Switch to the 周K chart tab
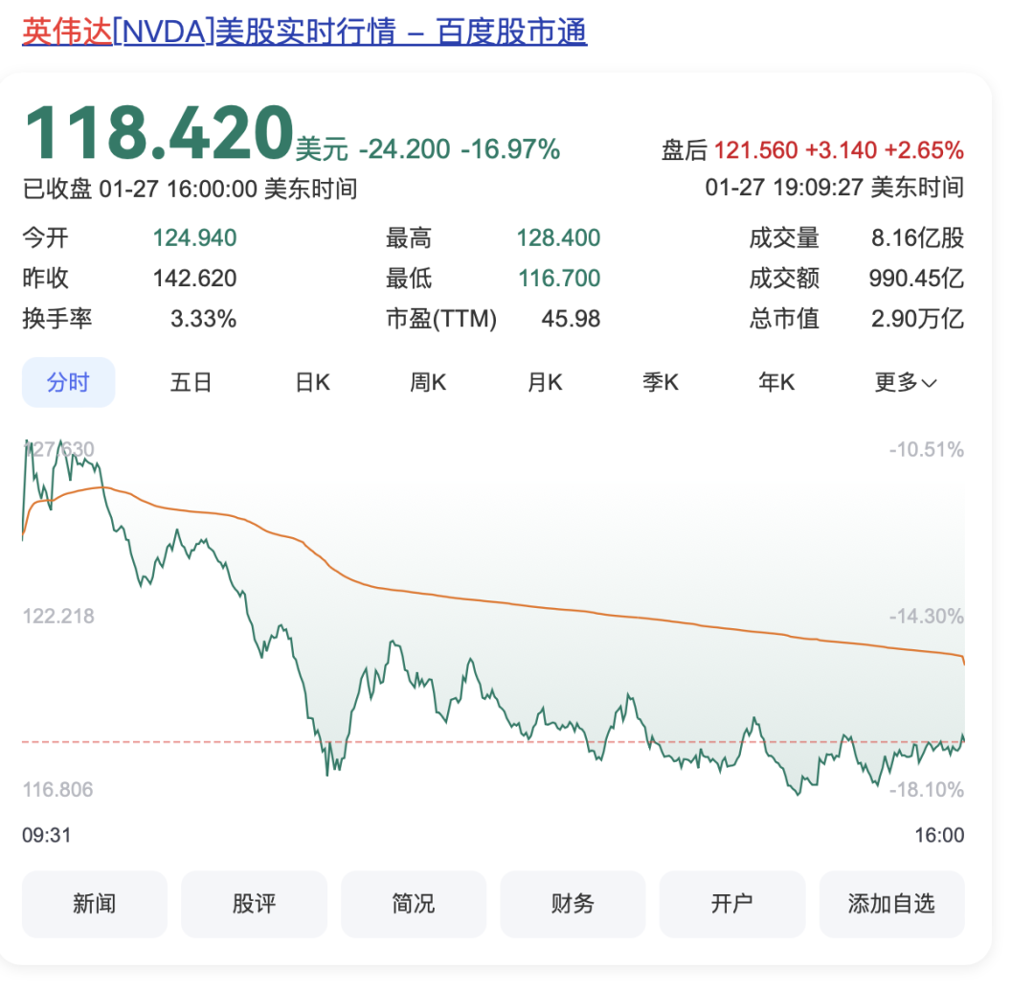Image resolution: width=1034 pixels, height=992 pixels. 428,383
